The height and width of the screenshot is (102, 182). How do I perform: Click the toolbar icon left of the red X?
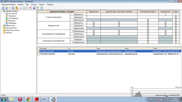click(27, 8)
